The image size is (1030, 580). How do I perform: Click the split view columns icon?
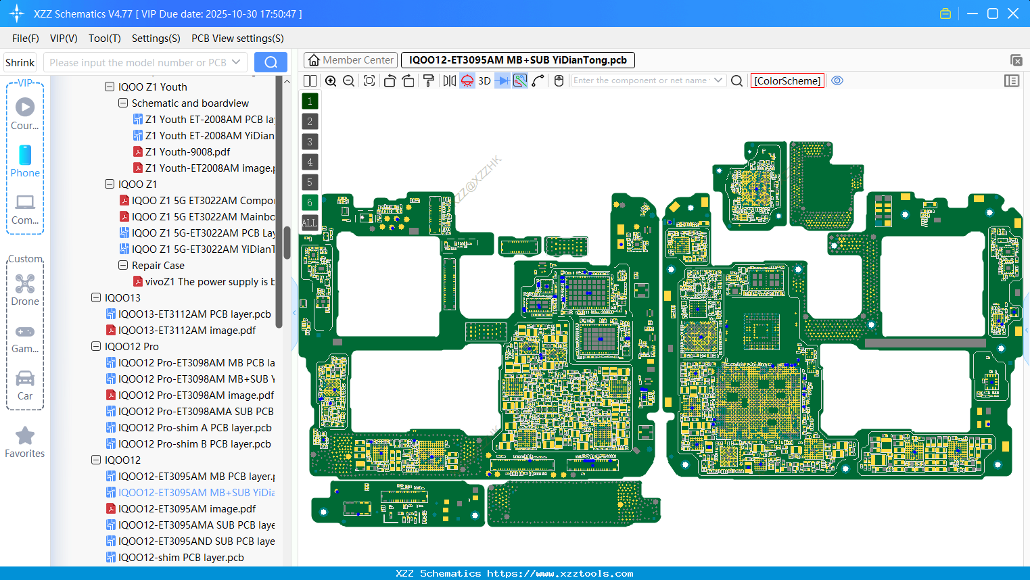pyautogui.click(x=310, y=81)
